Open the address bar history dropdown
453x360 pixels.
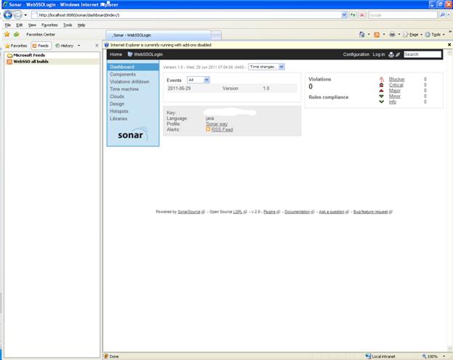344,15
